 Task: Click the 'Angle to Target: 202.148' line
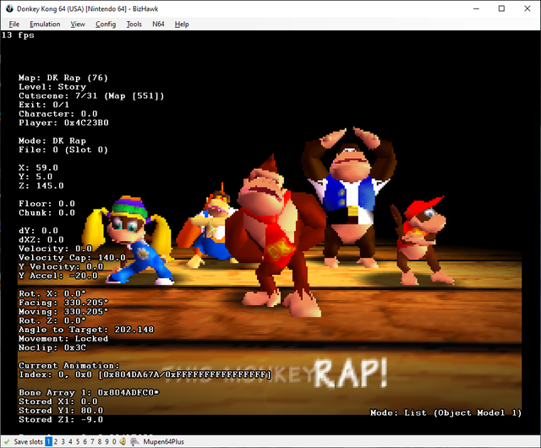86,330
